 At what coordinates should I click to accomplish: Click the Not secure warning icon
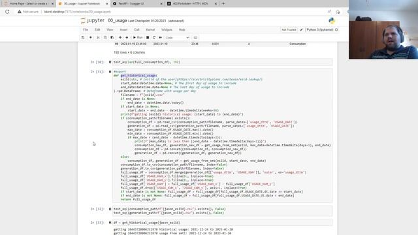click(20, 12)
